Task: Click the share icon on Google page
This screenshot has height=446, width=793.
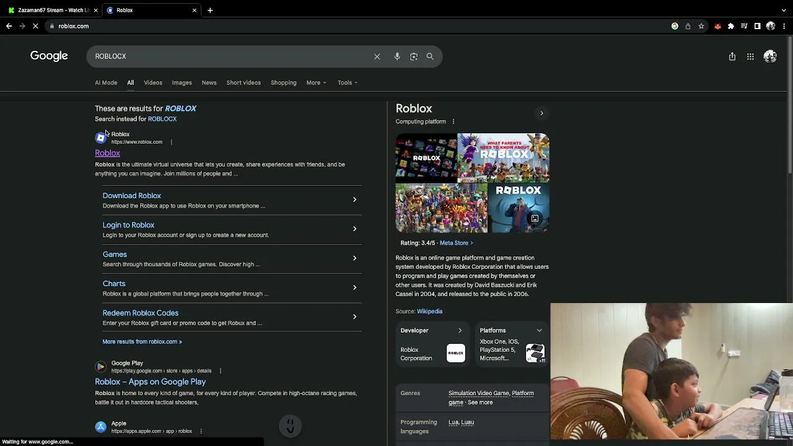Action: point(732,56)
